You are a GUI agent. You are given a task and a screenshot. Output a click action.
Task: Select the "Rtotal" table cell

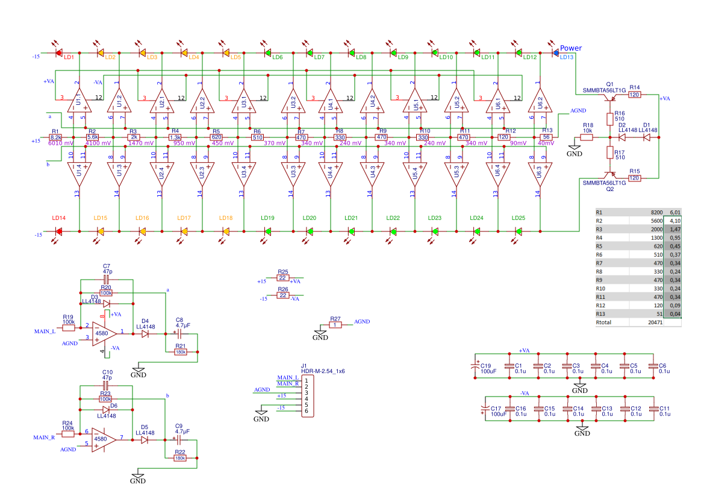612,322
